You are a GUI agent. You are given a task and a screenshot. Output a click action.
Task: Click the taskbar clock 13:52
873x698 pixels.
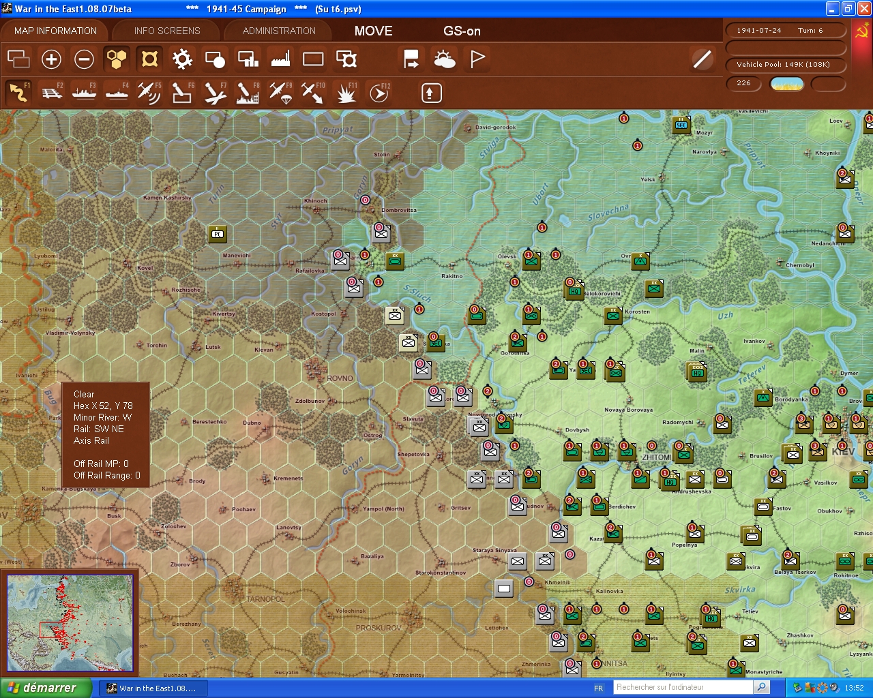854,688
